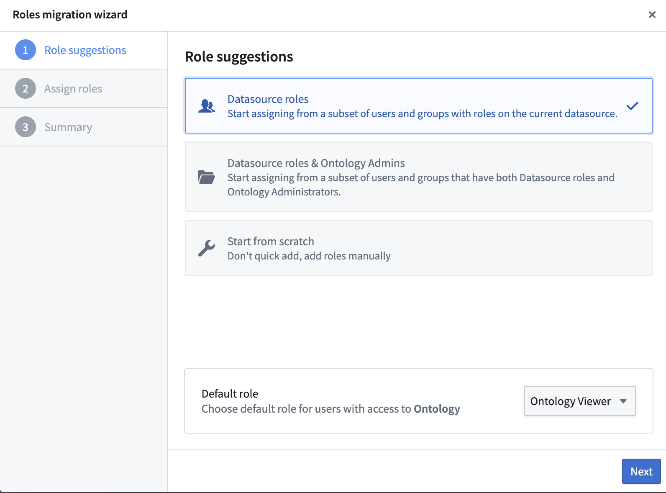Click the checkmark on Datasource roles card

633,106
